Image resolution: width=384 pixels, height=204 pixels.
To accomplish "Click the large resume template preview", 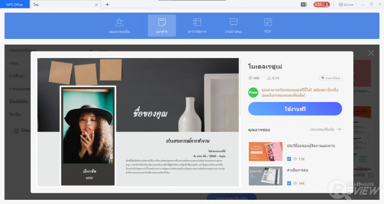I will 138,122.
